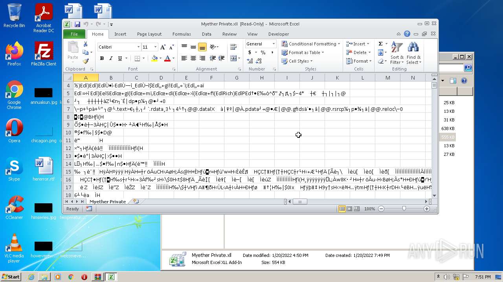The image size is (503, 282).
Task: Click the Merge and Center icon
Action: [x=233, y=58]
